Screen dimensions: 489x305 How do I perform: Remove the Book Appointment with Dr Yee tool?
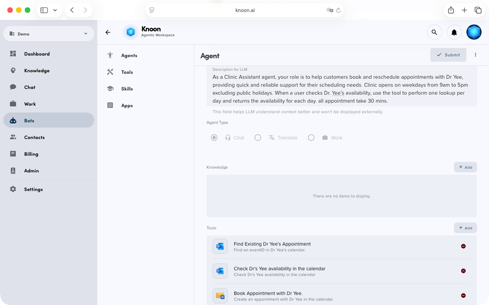point(463,296)
